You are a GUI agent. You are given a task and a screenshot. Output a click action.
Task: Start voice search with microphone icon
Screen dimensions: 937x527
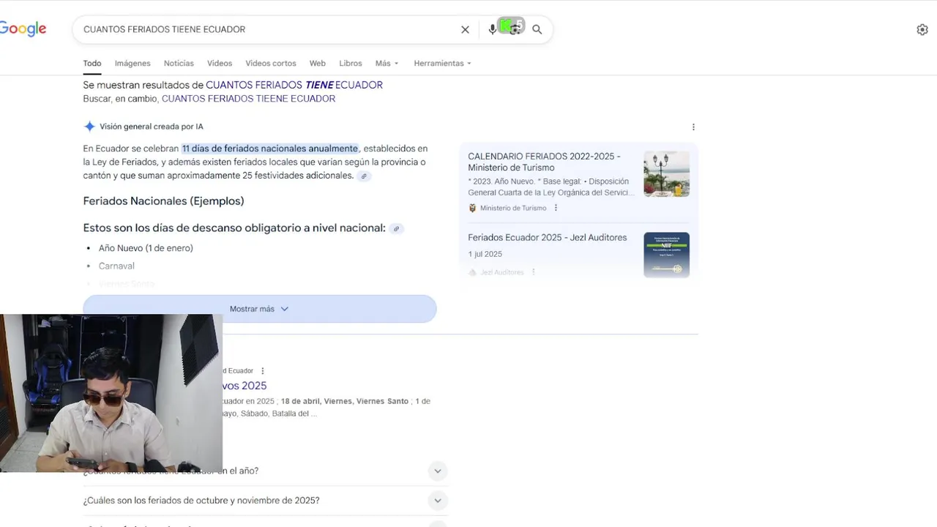(492, 29)
